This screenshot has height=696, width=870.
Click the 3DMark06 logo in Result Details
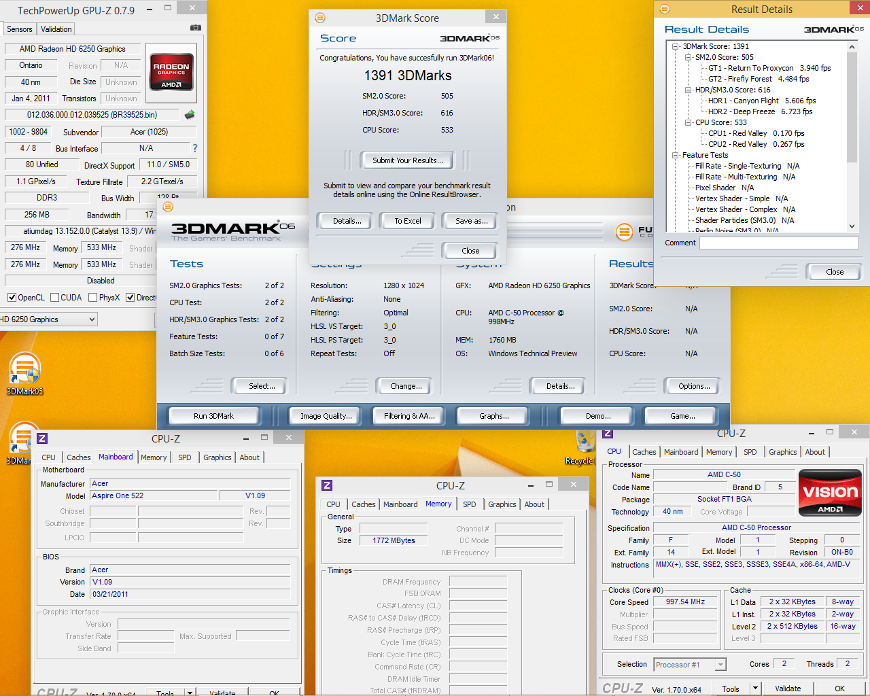click(833, 29)
